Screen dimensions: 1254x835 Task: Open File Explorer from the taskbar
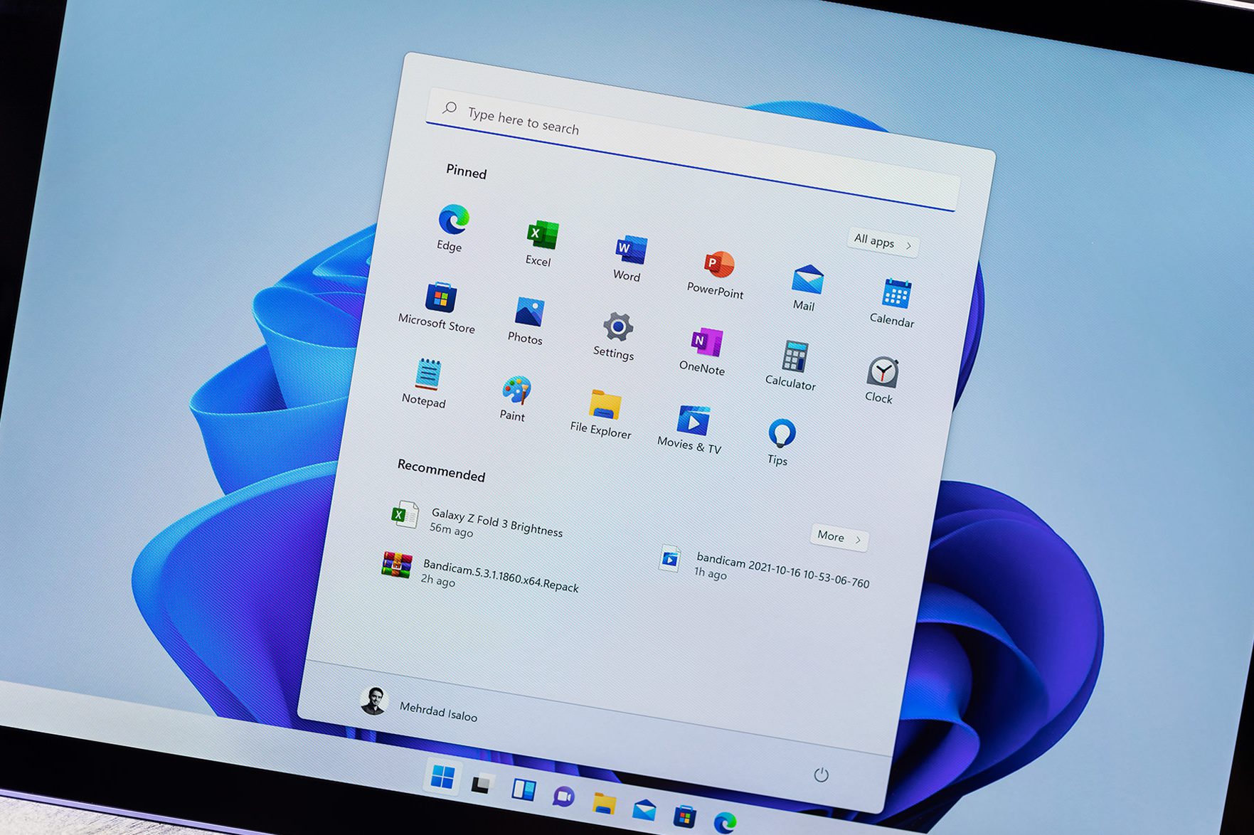point(604,803)
